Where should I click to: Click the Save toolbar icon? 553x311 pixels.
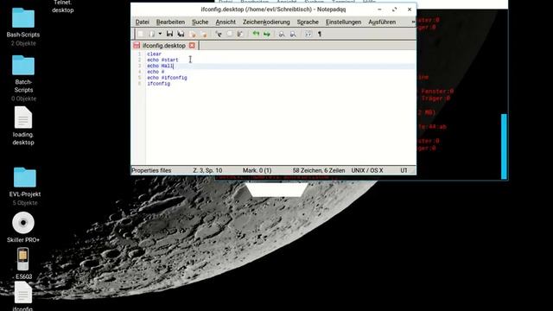click(169, 34)
